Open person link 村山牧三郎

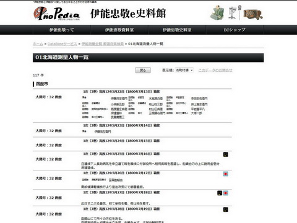[156, 104]
